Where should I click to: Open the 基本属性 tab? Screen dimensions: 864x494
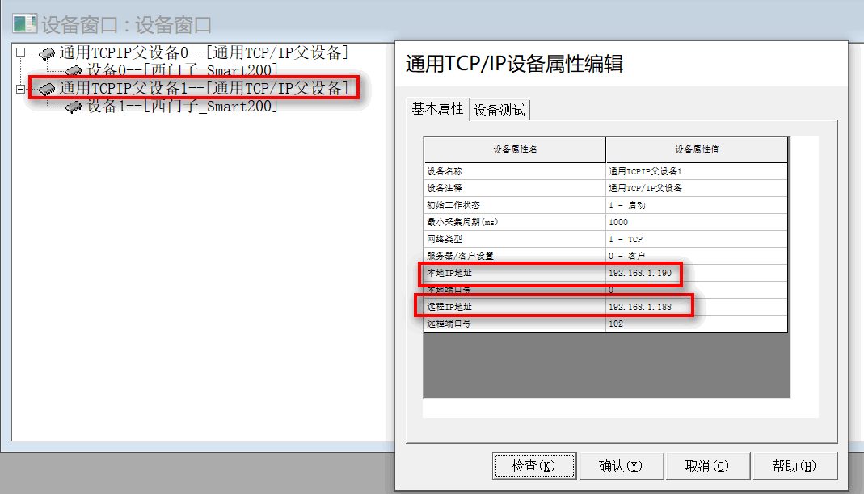coord(437,109)
